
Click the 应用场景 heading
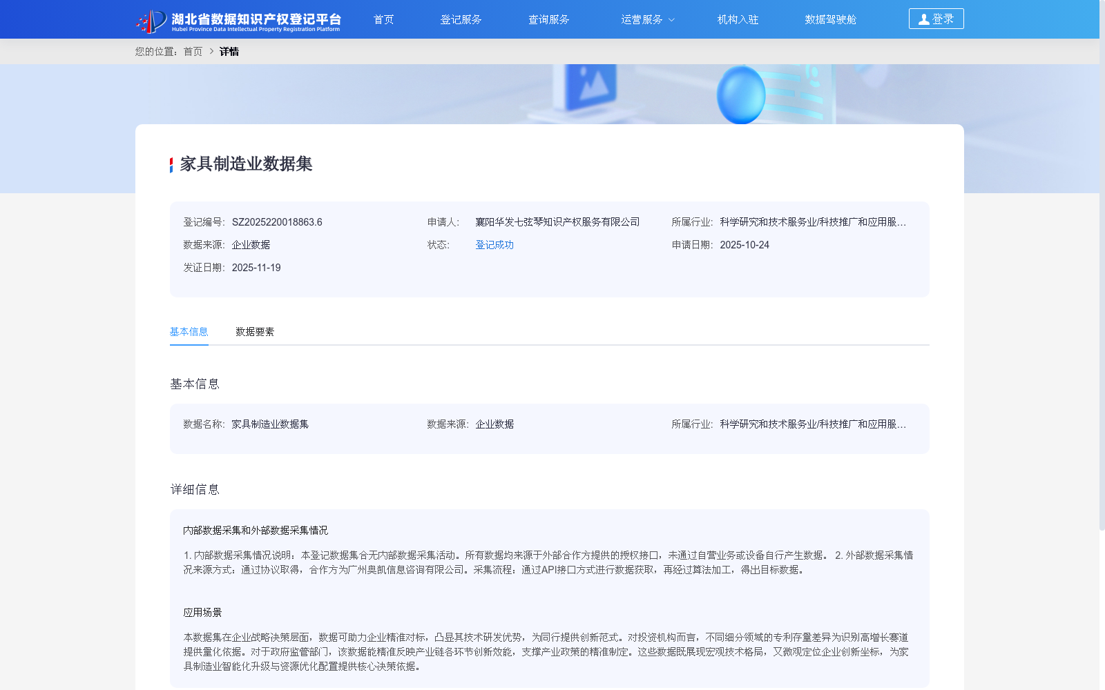[x=202, y=613]
